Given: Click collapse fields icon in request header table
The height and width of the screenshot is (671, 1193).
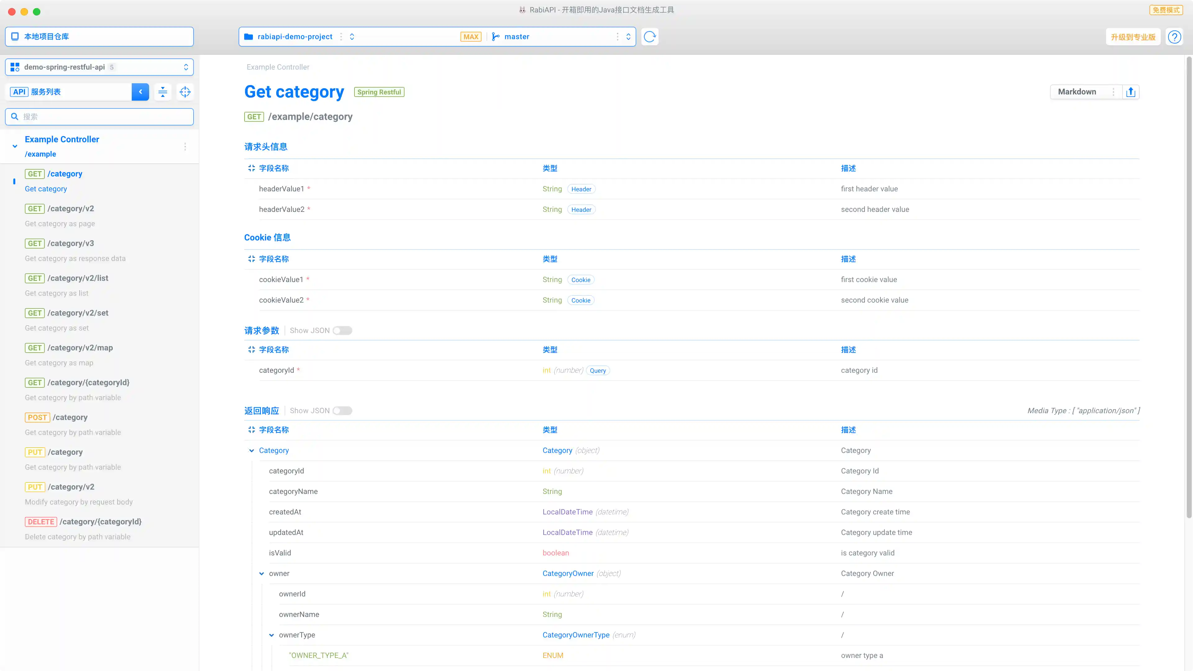Looking at the screenshot, I should [251, 168].
